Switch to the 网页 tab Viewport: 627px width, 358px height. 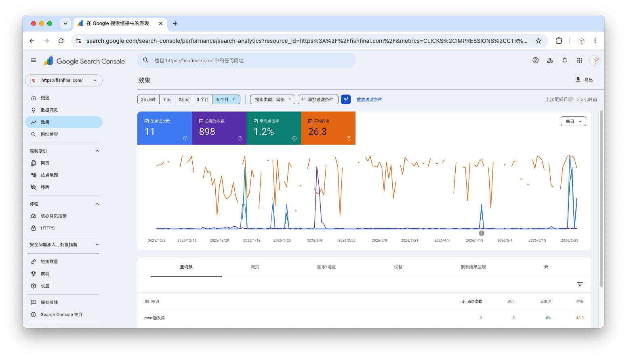click(x=255, y=267)
